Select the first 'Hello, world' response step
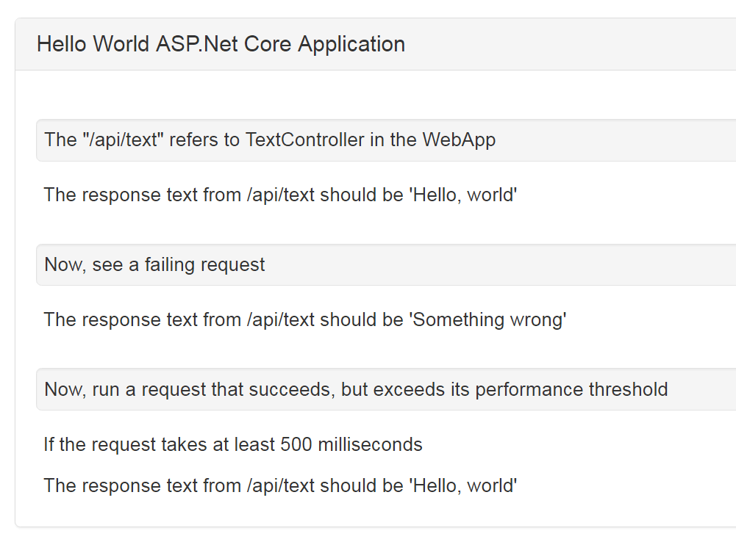736x553 pixels. (x=281, y=195)
